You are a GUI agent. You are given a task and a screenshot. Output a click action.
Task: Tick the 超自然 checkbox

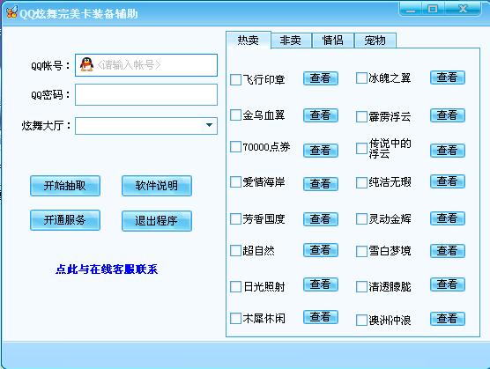pos(235,251)
